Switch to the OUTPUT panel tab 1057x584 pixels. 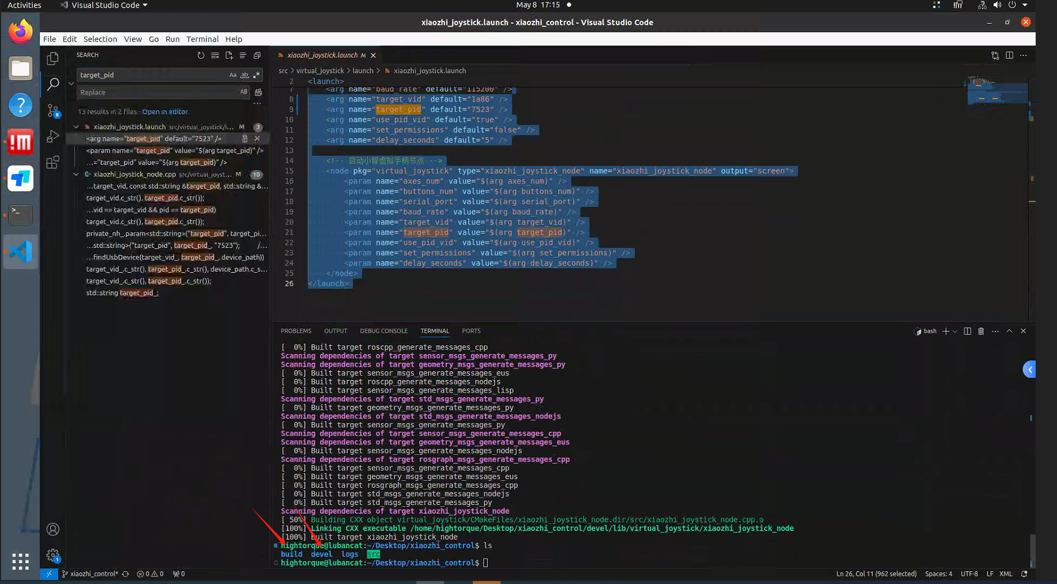[336, 331]
